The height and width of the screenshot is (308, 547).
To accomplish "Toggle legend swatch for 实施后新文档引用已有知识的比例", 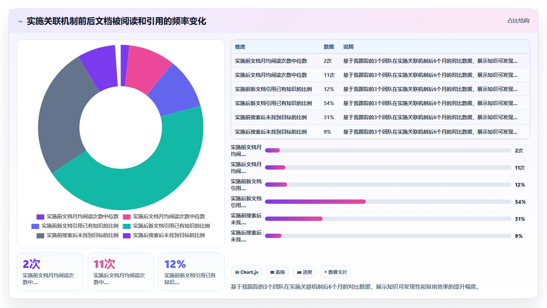I will coord(127,226).
